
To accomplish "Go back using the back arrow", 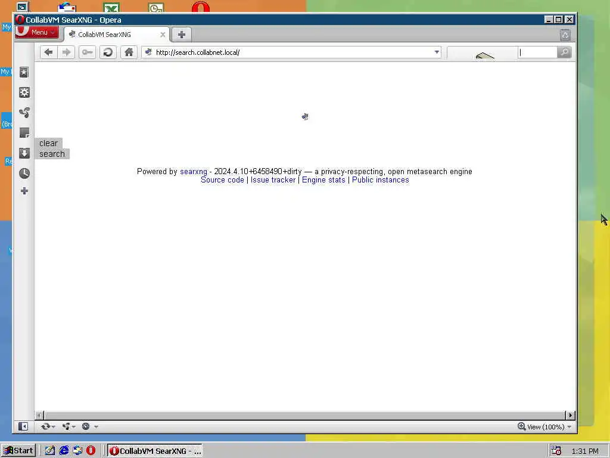I will (x=49, y=52).
